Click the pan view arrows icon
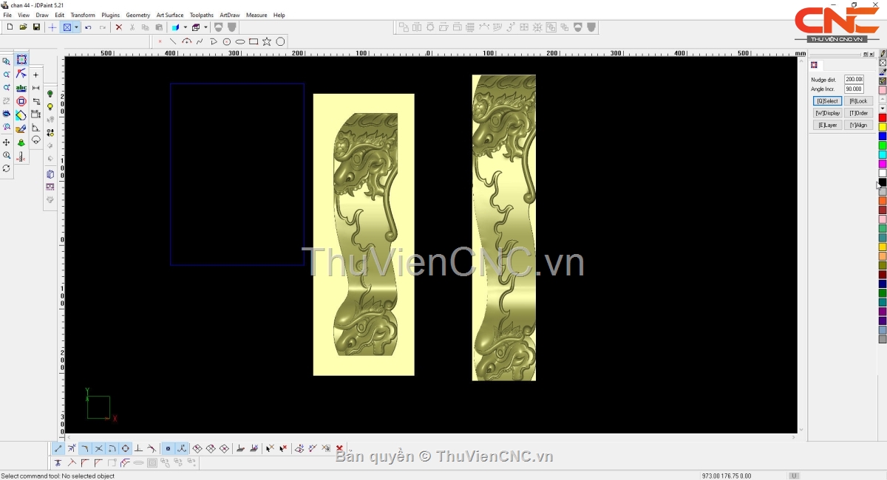 click(x=7, y=143)
